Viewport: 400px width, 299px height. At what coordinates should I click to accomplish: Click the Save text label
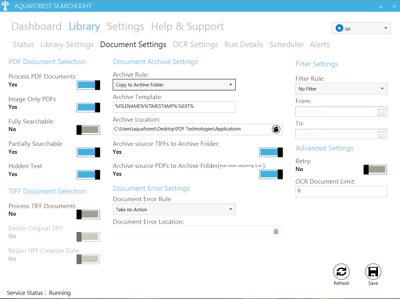point(373,283)
